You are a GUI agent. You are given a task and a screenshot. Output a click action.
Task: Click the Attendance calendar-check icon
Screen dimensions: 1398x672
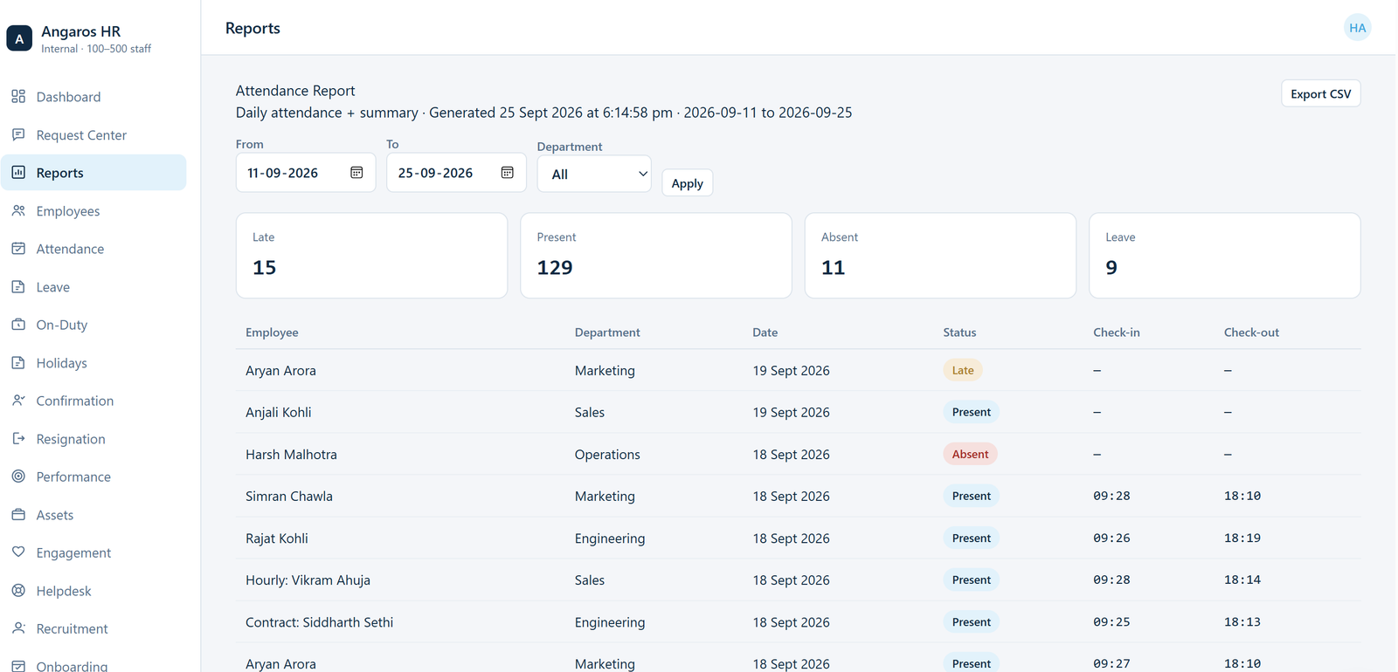[x=18, y=248]
